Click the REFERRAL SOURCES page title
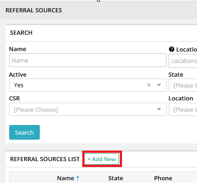197x183 pixels. (x=34, y=10)
